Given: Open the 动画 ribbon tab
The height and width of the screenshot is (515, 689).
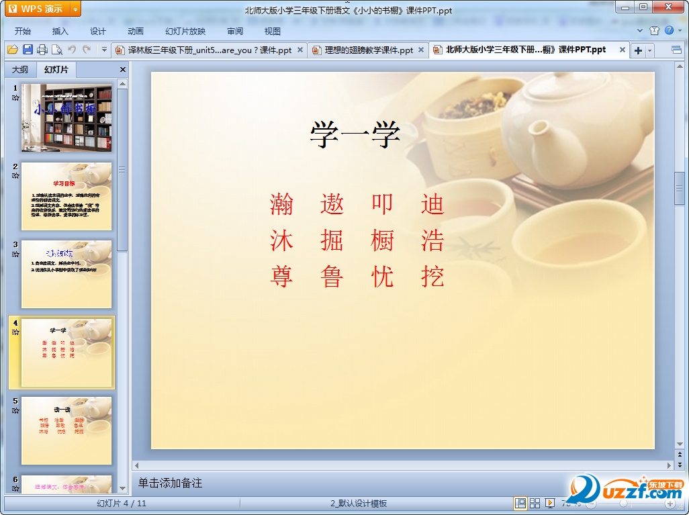Looking at the screenshot, I should (136, 31).
